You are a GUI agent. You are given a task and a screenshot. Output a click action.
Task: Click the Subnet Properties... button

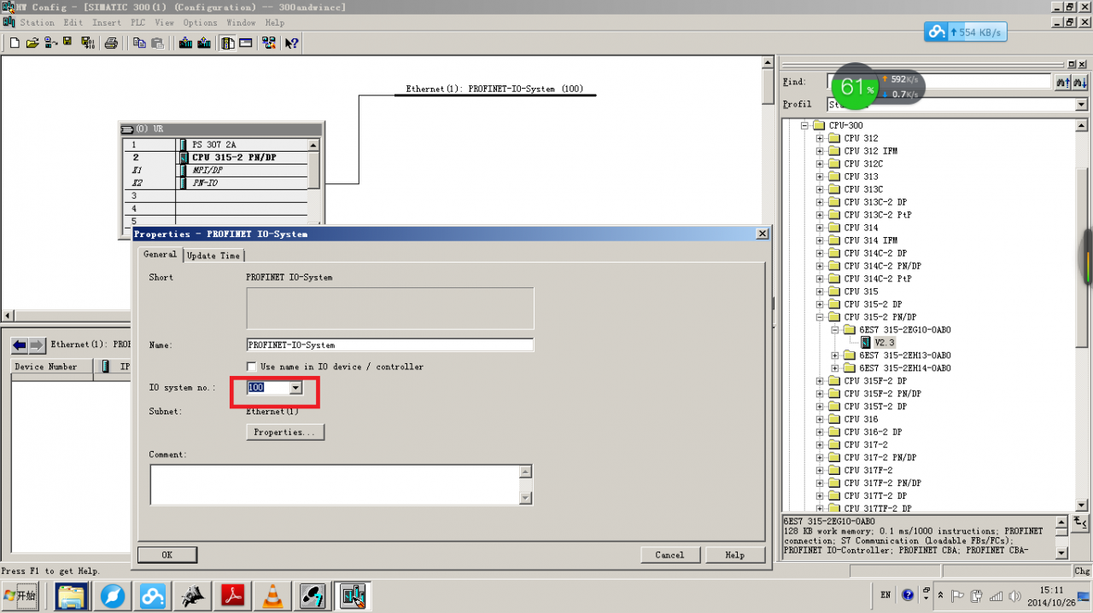tap(285, 432)
